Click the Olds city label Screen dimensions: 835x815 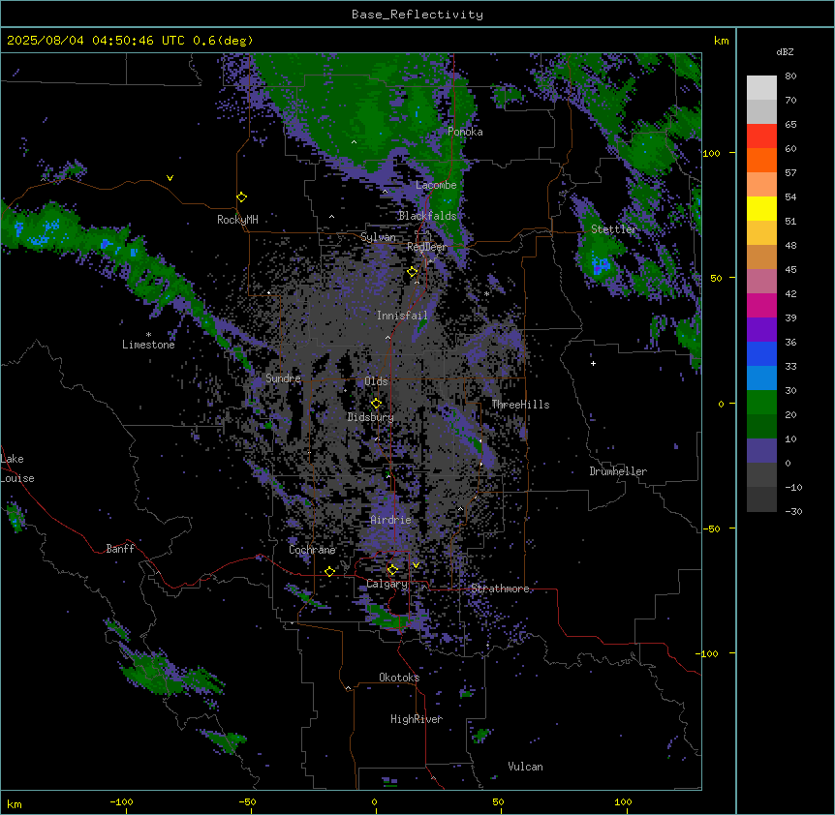(x=376, y=381)
